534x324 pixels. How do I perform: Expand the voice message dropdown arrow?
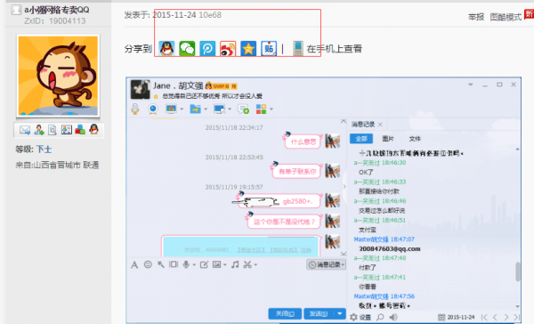(x=194, y=264)
